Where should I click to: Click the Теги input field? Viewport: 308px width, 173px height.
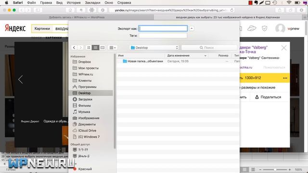pyautogui.click(x=163, y=36)
